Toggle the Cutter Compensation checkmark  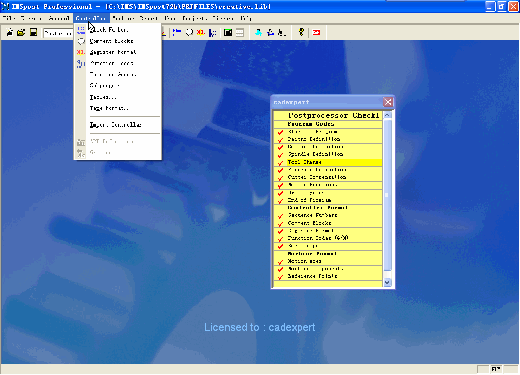(x=280, y=178)
